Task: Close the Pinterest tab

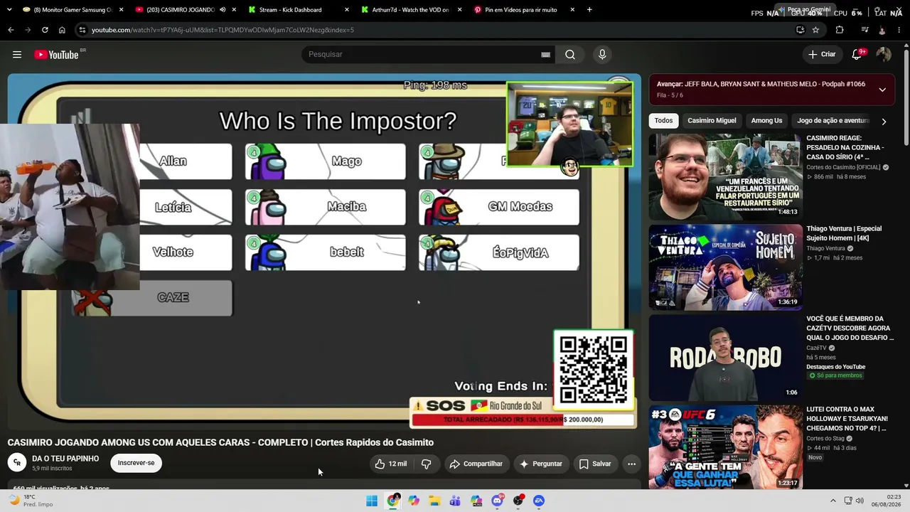Action: [572, 10]
